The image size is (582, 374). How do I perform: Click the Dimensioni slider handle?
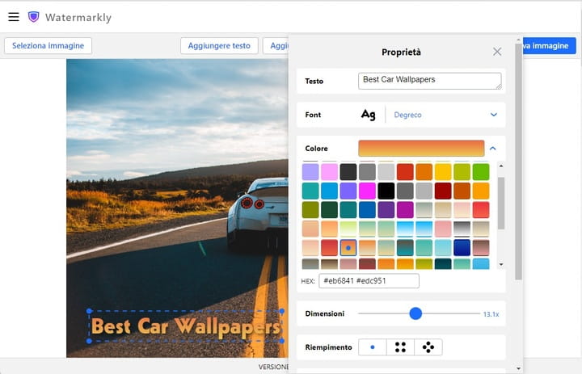415,313
